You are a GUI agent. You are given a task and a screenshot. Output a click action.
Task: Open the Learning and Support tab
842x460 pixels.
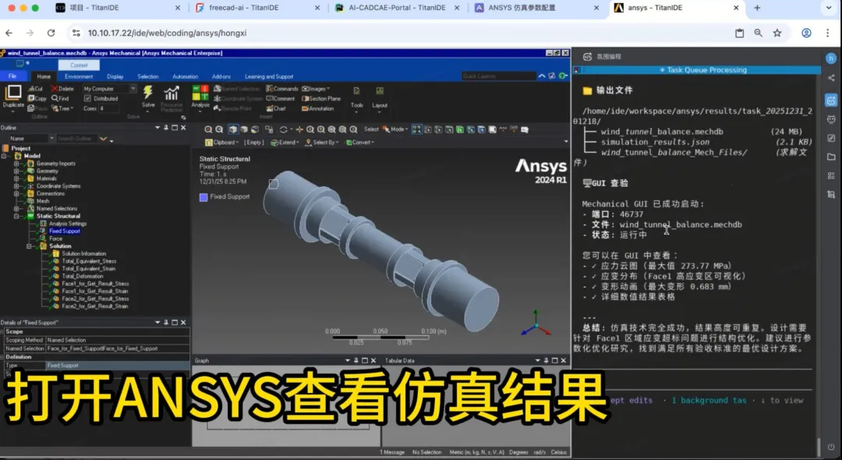[268, 76]
